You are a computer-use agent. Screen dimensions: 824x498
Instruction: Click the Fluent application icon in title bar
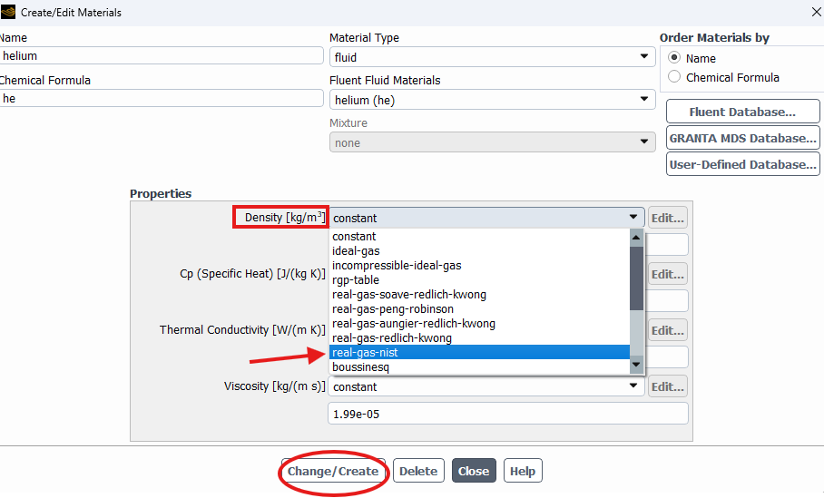tap(8, 12)
